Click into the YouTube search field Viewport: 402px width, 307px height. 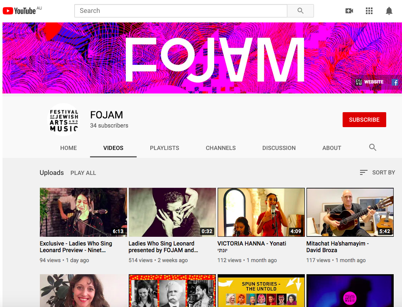coord(181,11)
